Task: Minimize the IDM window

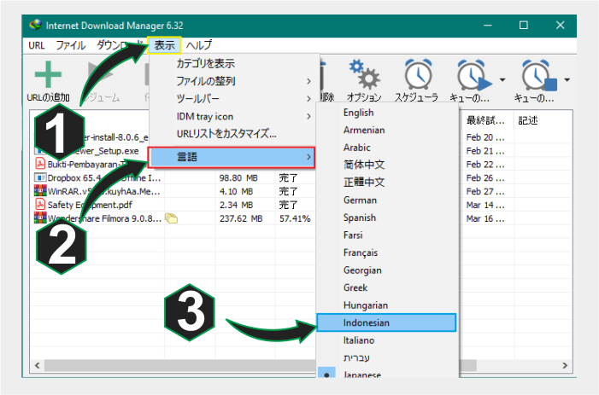Action: [x=487, y=25]
